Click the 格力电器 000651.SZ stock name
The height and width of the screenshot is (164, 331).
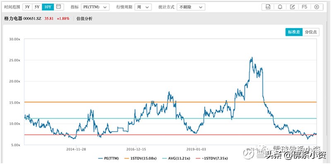click(x=23, y=19)
